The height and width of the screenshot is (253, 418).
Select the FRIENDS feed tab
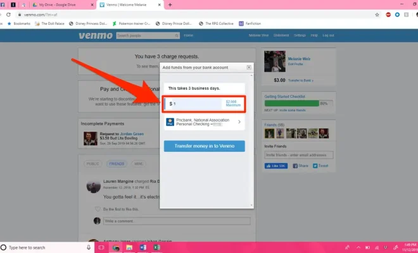[x=117, y=164]
